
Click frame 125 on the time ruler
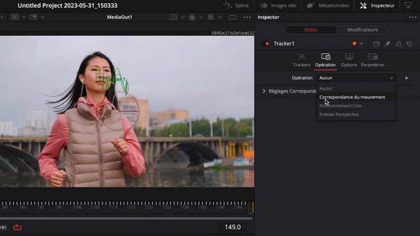[x=167, y=207]
